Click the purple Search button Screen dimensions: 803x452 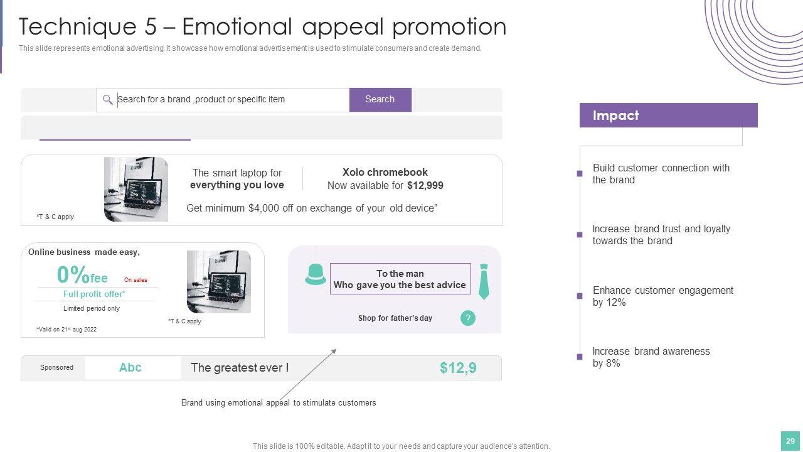[380, 100]
